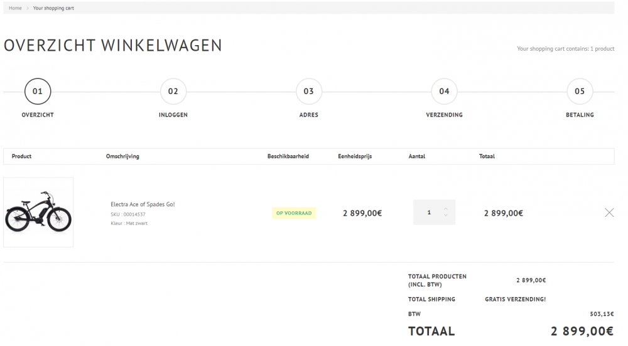Viewport: 628px width, 346px height.
Task: Increase quantity with the up arrow
Action: [446, 209]
